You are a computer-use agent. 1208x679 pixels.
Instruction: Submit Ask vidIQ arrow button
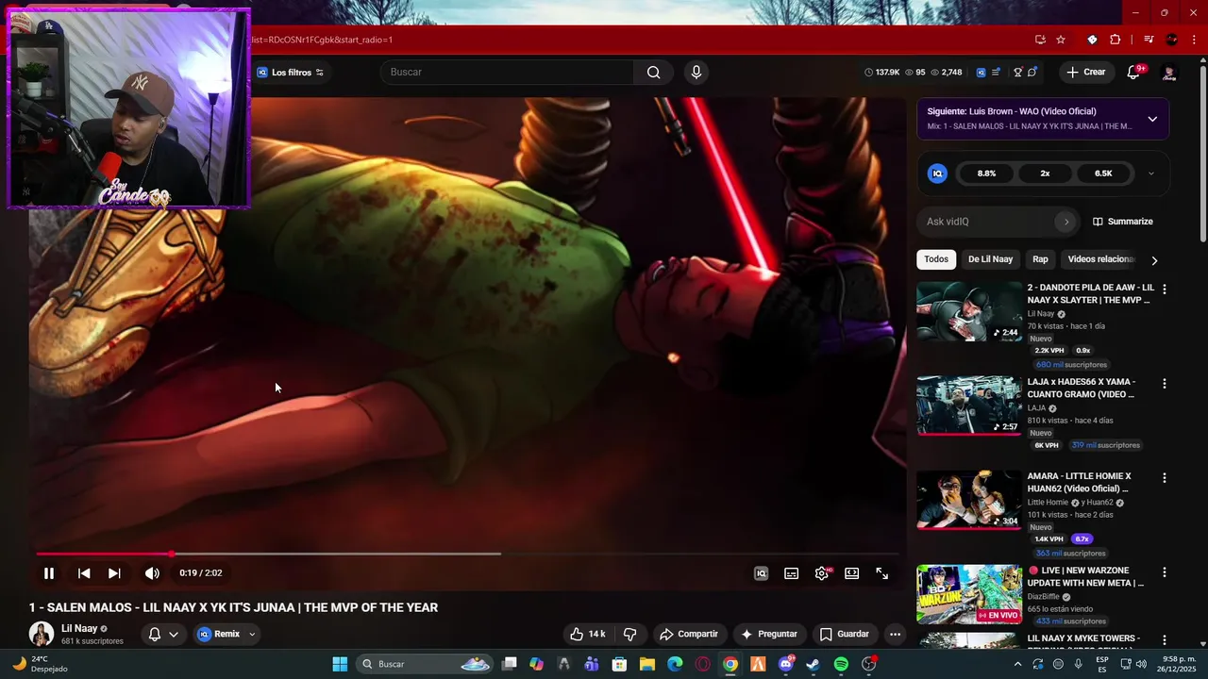pyautogui.click(x=1066, y=222)
